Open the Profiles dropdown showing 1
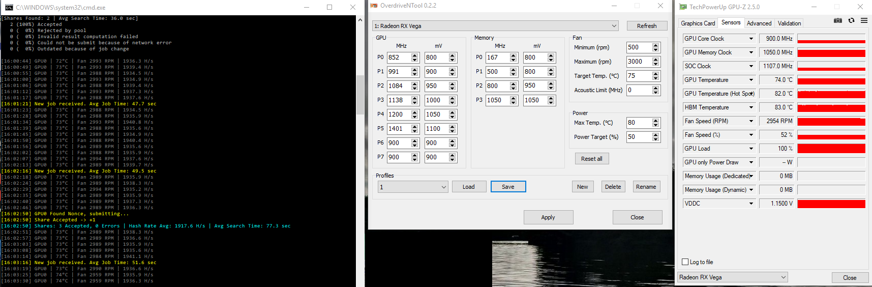The height and width of the screenshot is (287, 872). click(x=413, y=187)
